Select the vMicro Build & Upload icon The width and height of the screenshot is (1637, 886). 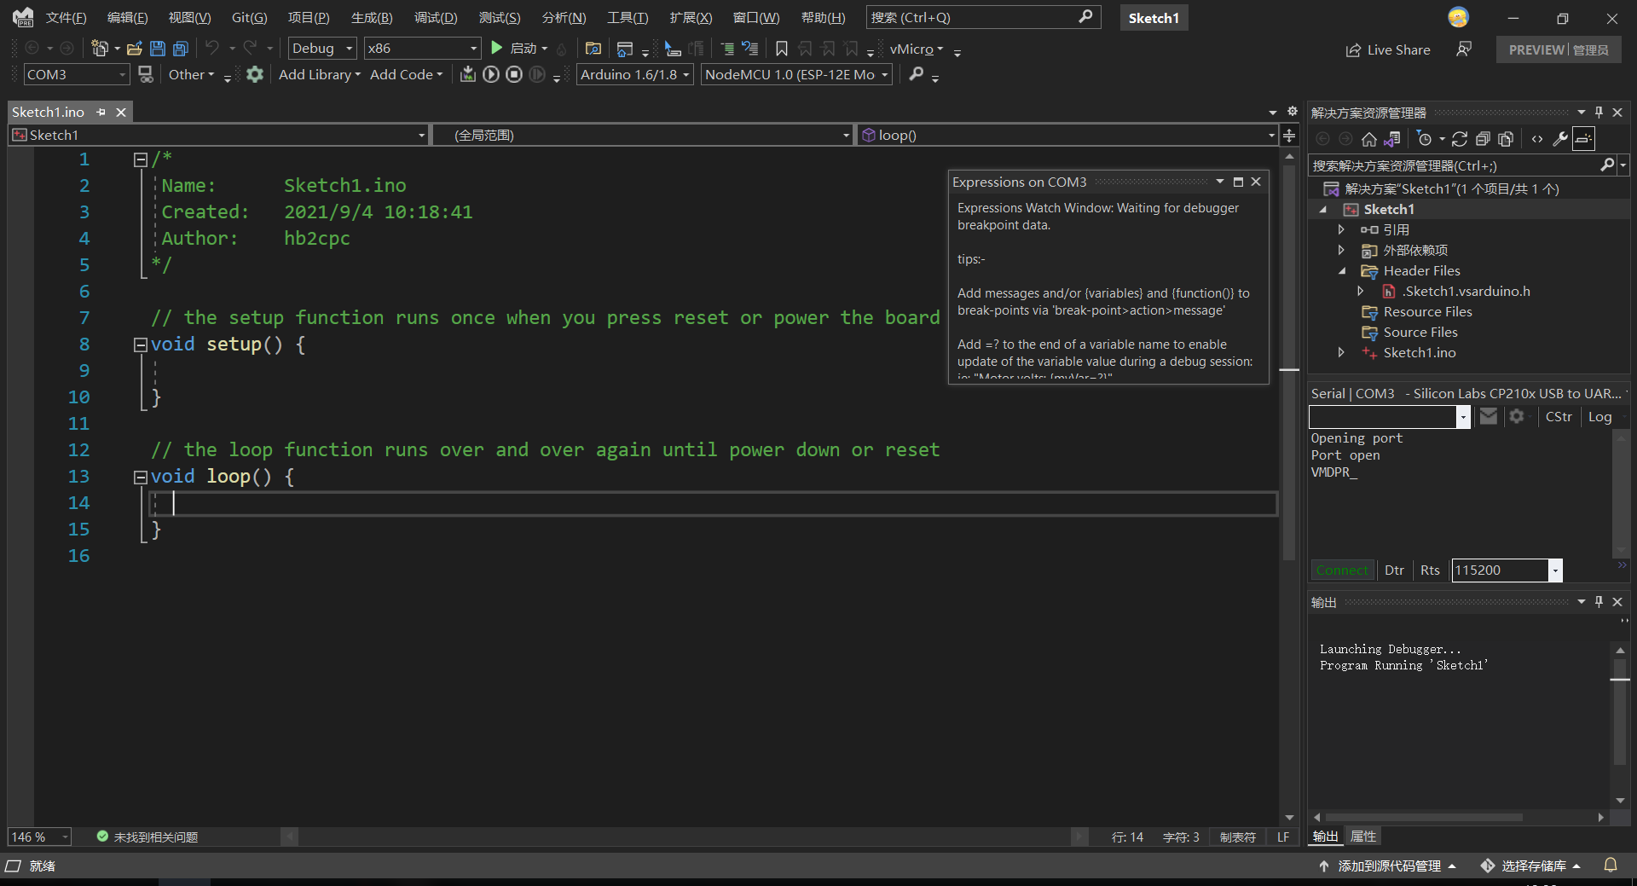[x=467, y=74]
